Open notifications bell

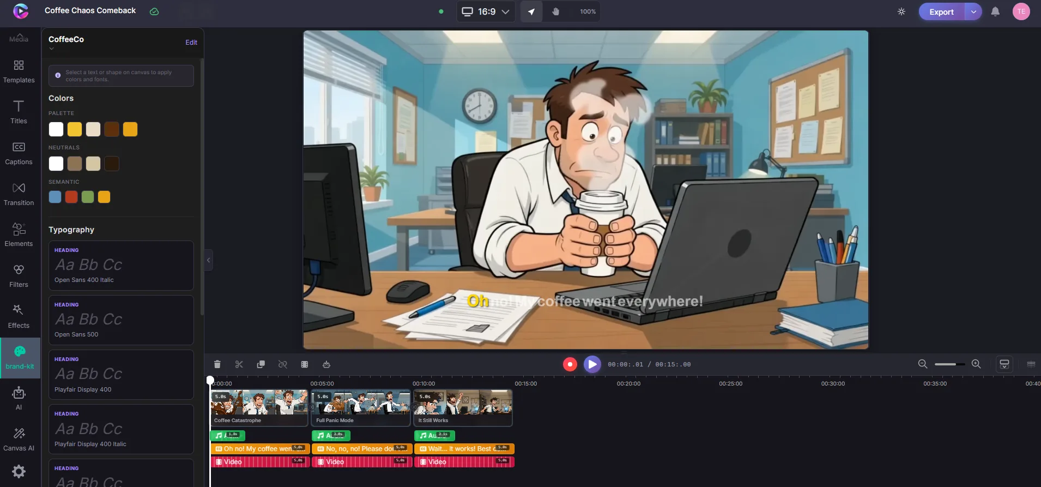point(995,11)
